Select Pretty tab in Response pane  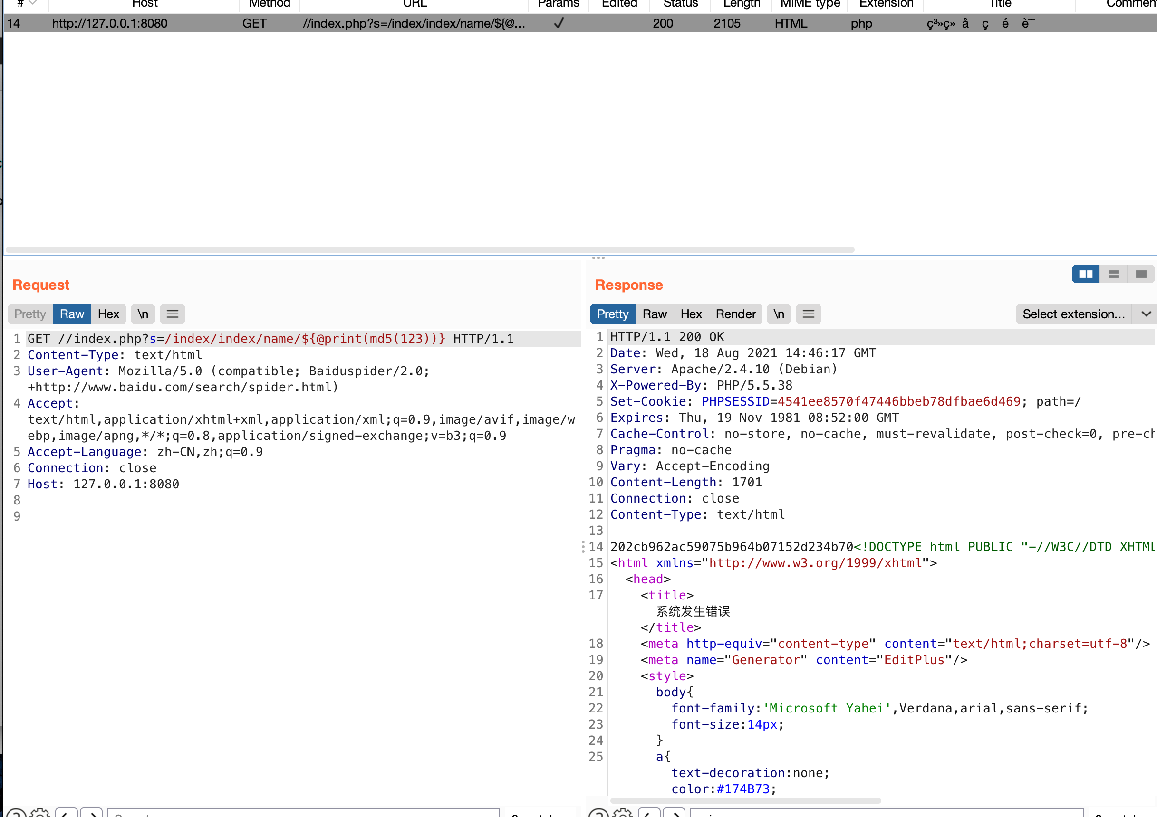click(x=613, y=314)
